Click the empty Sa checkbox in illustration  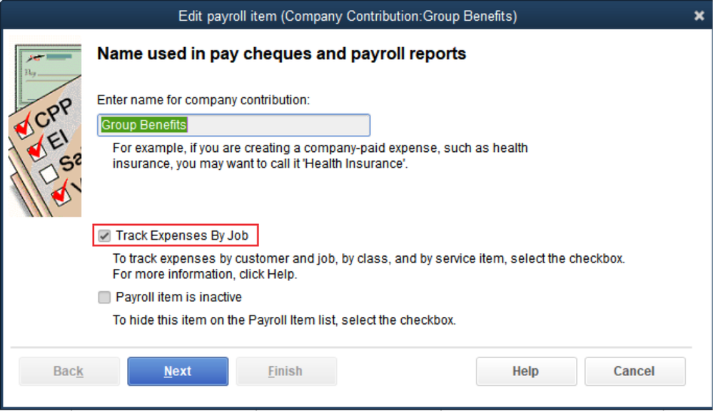pos(49,173)
